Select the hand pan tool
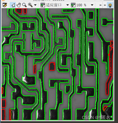Viewport: 118px width, 123px height. (19, 5)
